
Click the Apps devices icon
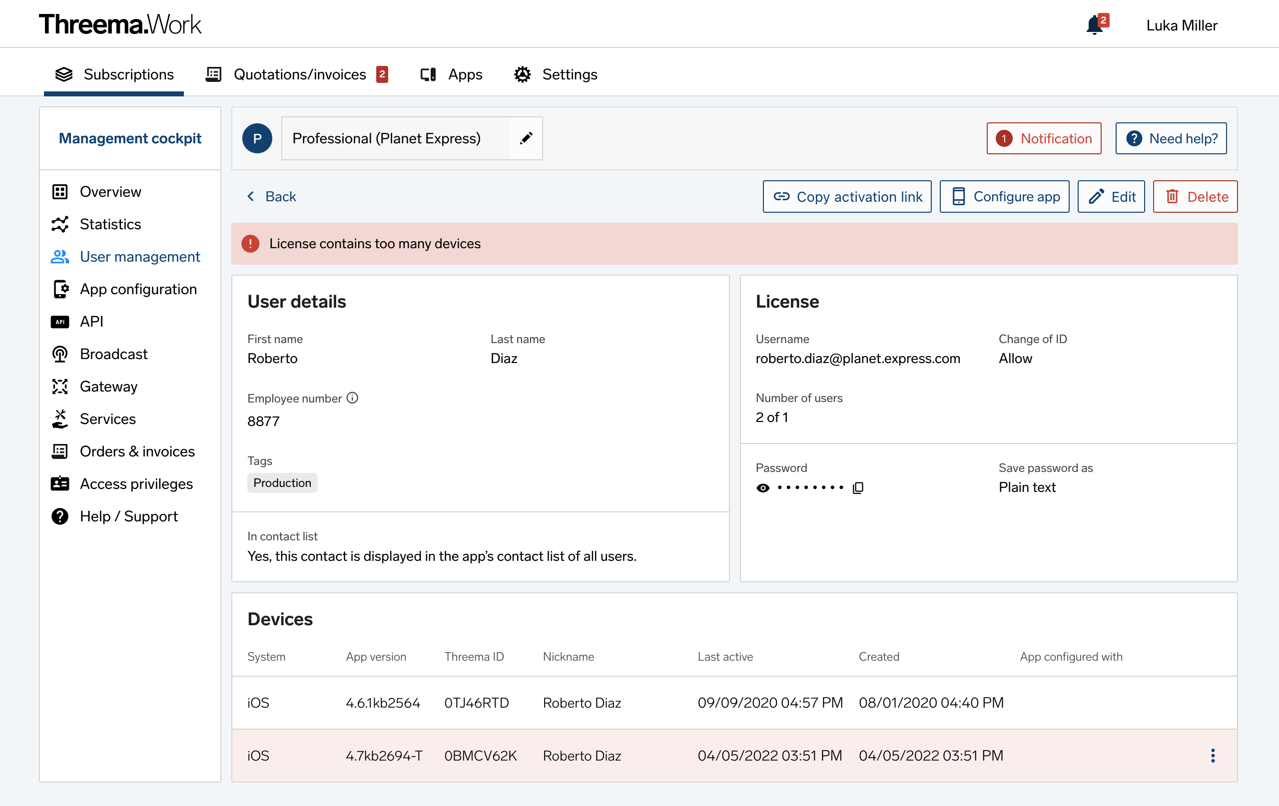(428, 74)
